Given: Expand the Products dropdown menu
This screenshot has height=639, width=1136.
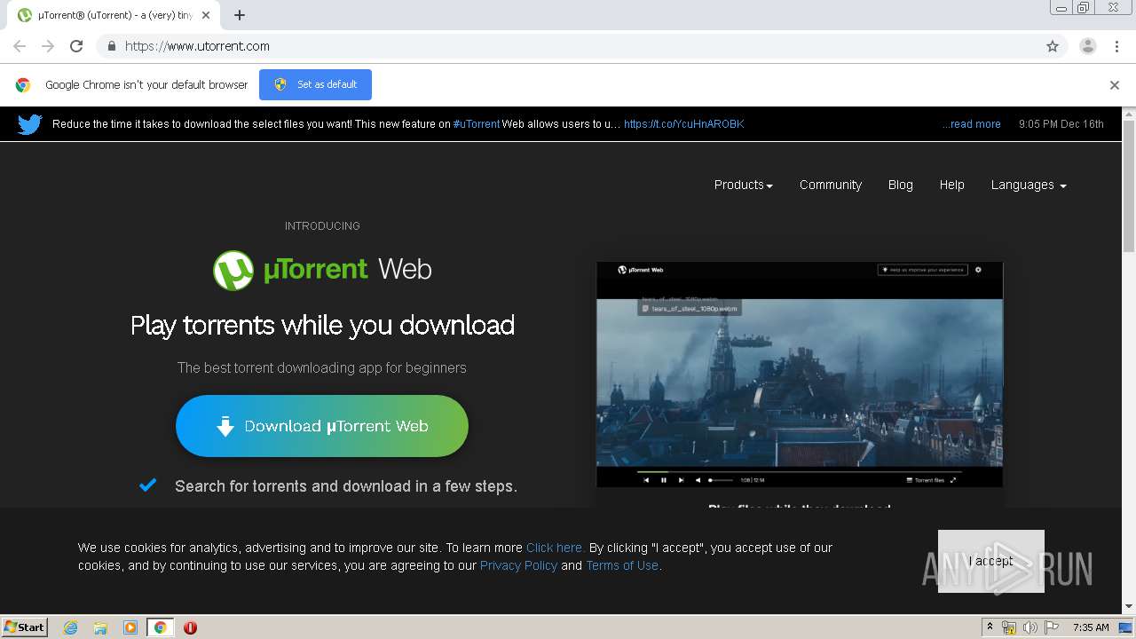Looking at the screenshot, I should pyautogui.click(x=744, y=185).
